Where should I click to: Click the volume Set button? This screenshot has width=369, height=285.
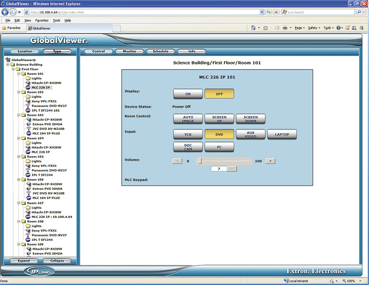[x=232, y=168]
